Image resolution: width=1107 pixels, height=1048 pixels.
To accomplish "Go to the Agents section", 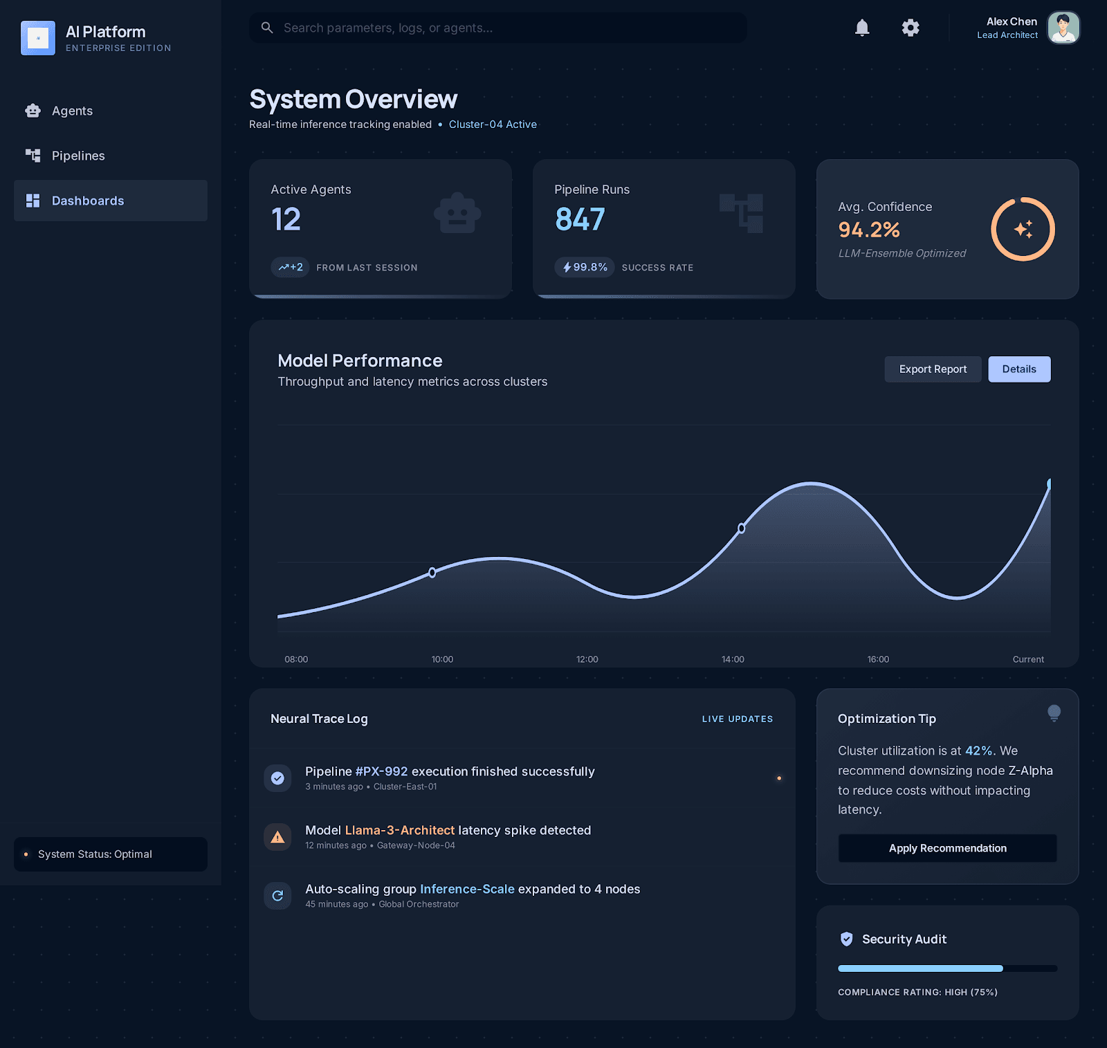I will click(72, 111).
